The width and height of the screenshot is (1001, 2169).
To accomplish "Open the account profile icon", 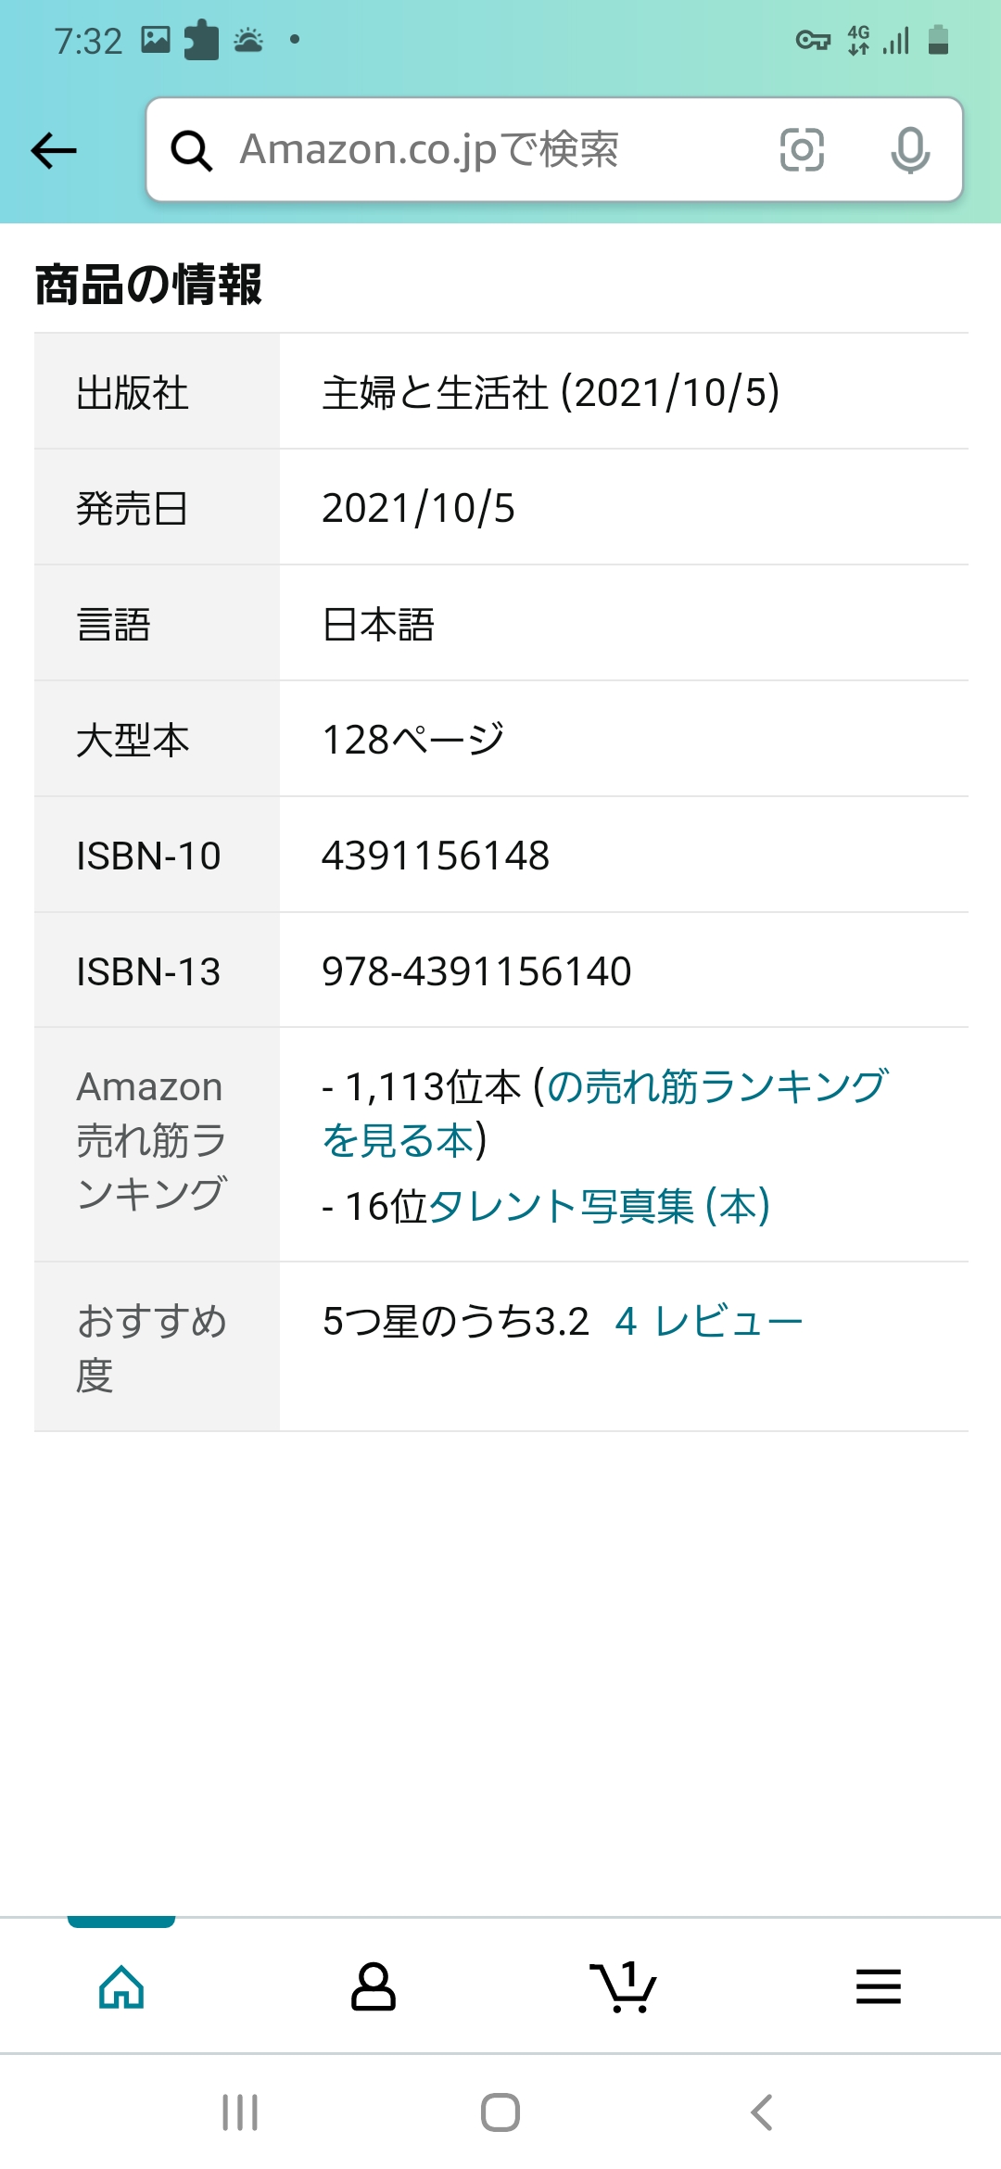I will pos(374,1986).
